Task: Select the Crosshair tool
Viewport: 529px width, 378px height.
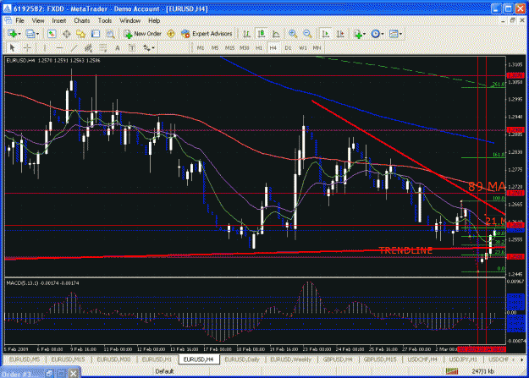Action: [x=27, y=48]
